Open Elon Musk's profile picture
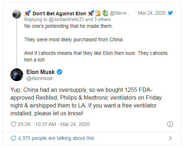This screenshot has width=184, height=148. 17,75
